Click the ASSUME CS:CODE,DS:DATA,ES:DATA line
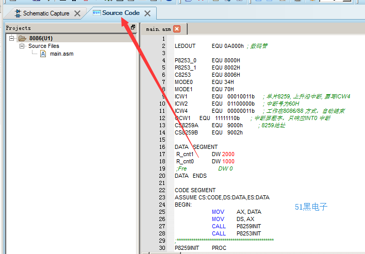The width and height of the screenshot is (365, 254). [x=222, y=197]
